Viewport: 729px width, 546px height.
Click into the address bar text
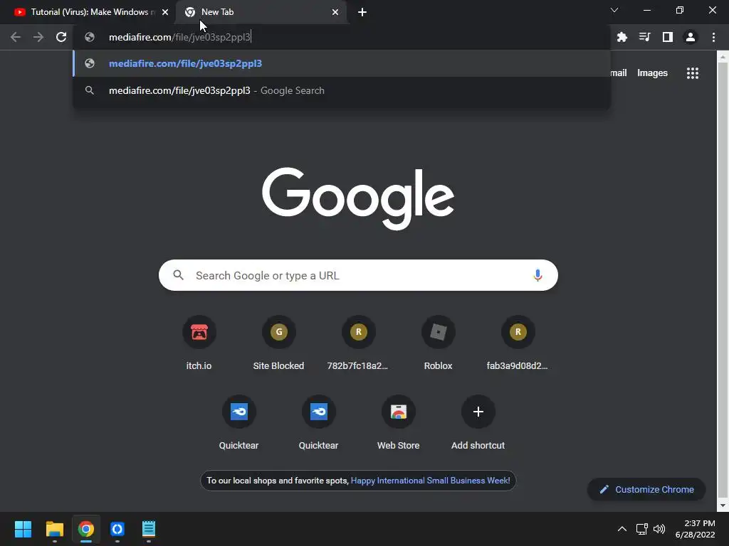point(180,37)
